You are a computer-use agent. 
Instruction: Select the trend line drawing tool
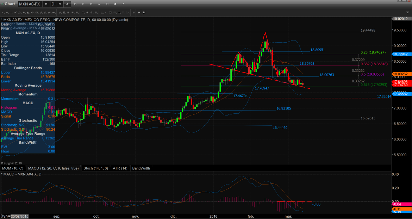(2, 13)
